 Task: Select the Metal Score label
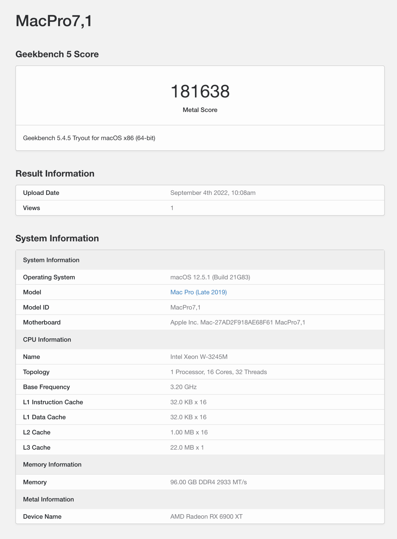[200, 110]
